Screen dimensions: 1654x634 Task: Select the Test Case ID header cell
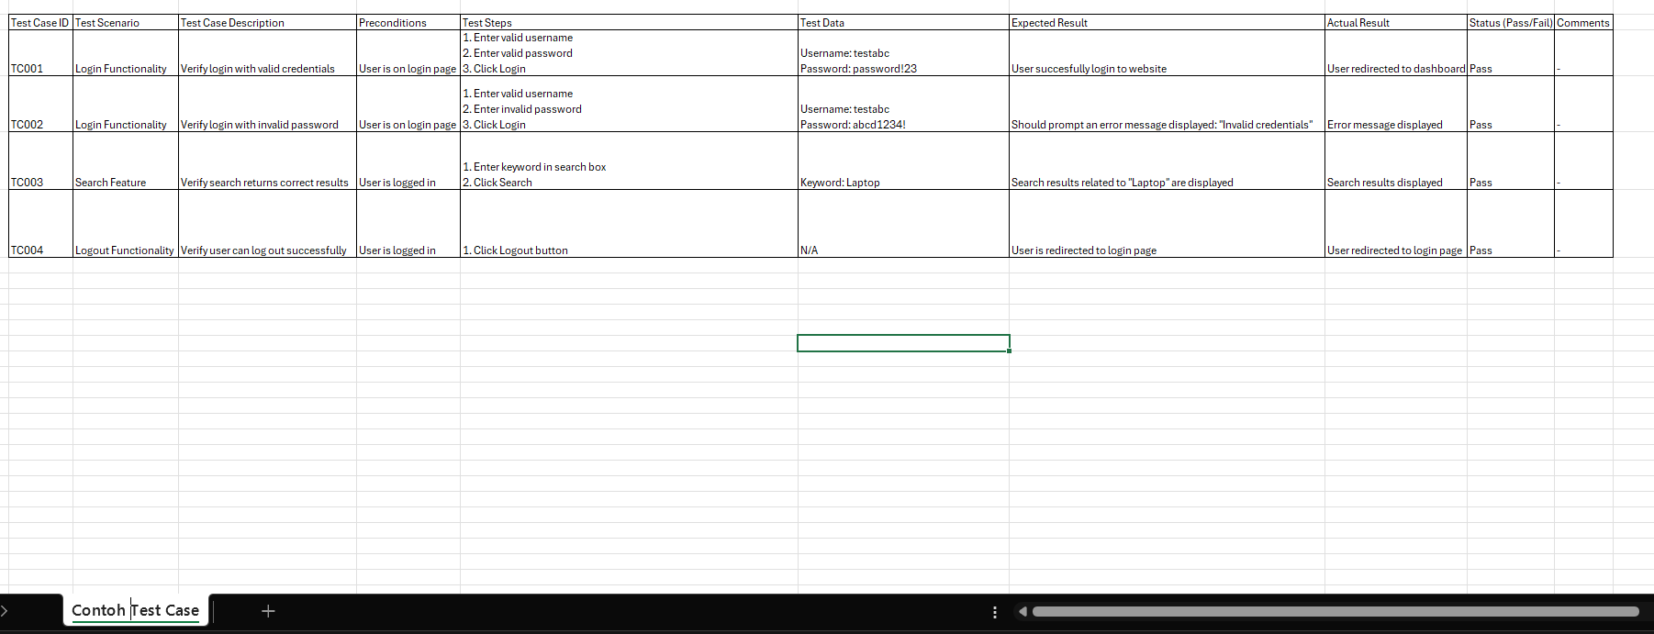click(x=39, y=23)
